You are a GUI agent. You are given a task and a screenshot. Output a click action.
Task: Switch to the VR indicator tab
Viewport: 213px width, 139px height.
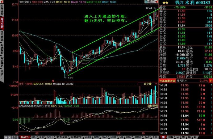121,137
